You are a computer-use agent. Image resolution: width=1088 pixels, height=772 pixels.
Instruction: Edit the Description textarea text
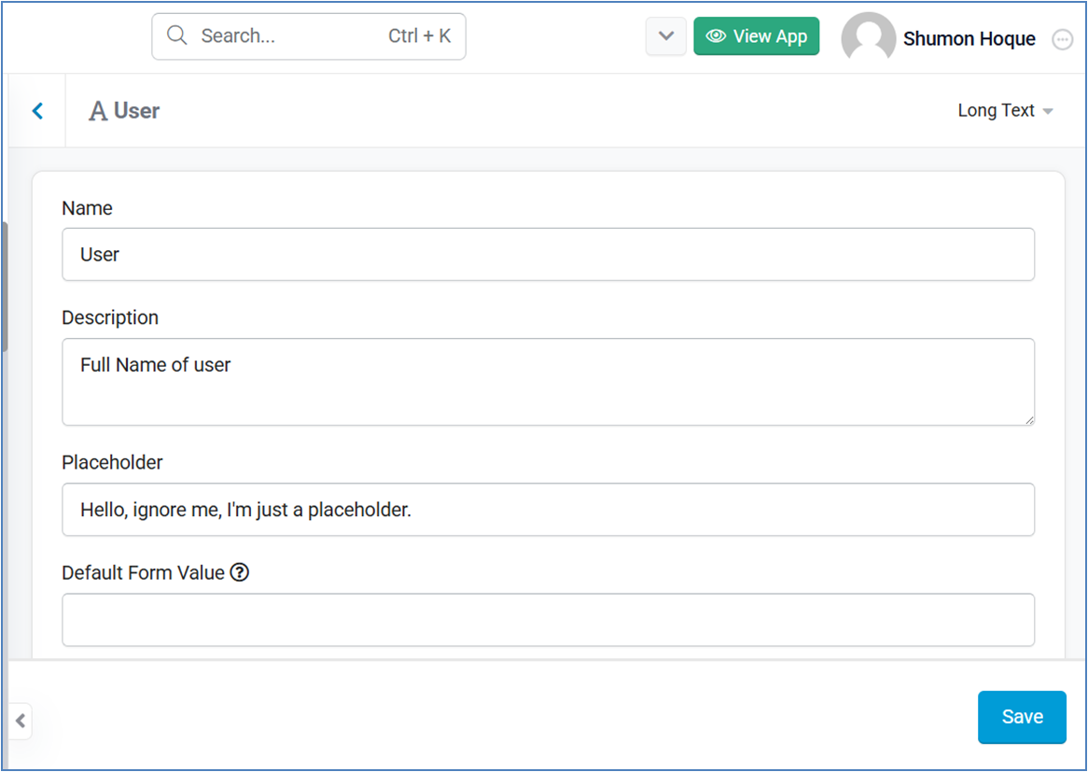(x=548, y=382)
